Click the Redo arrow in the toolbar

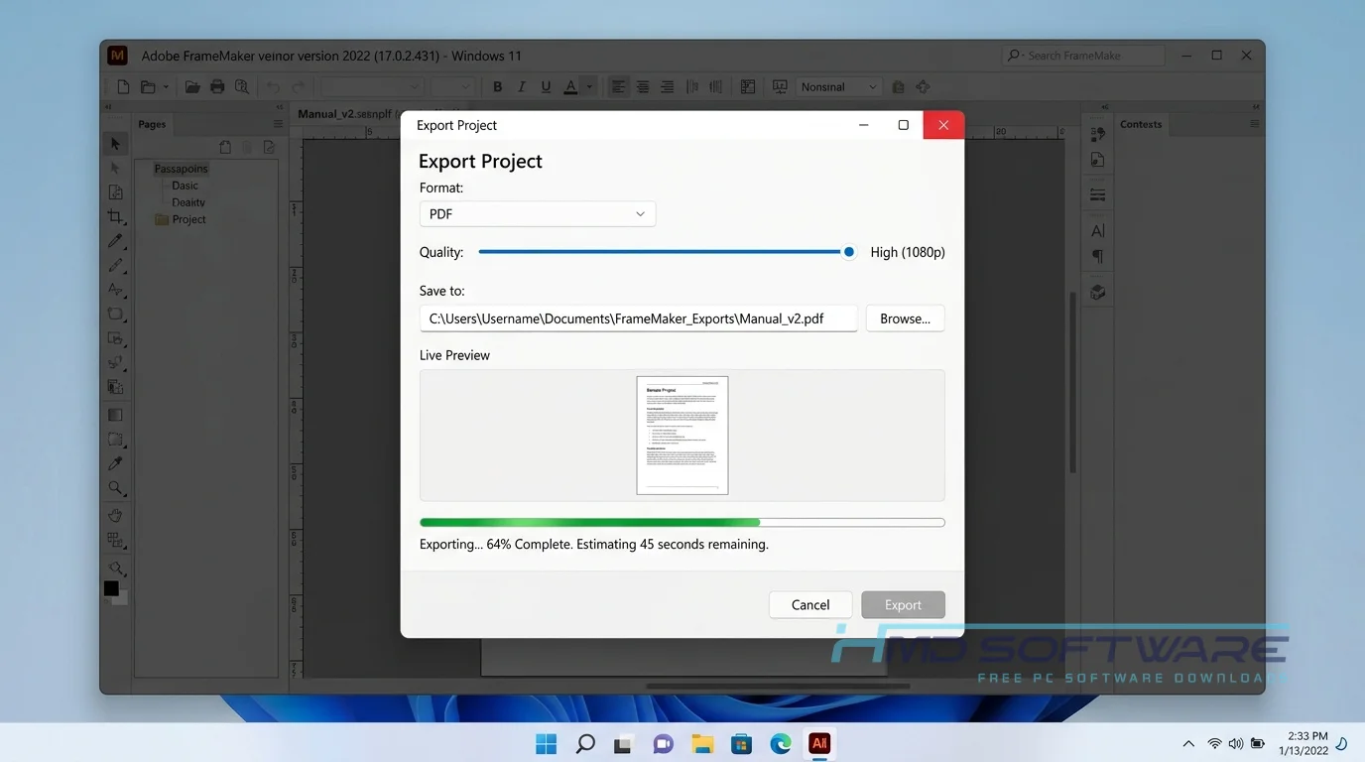pos(298,87)
